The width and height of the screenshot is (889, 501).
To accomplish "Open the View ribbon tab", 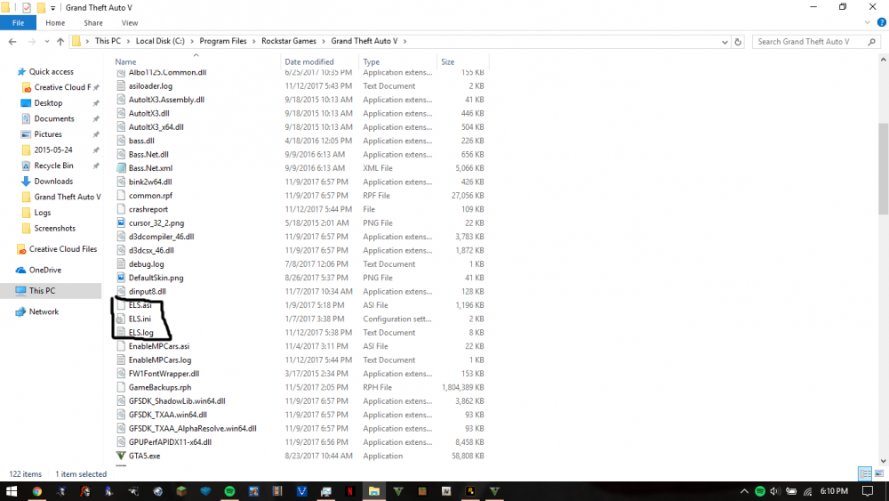I will pyautogui.click(x=129, y=23).
